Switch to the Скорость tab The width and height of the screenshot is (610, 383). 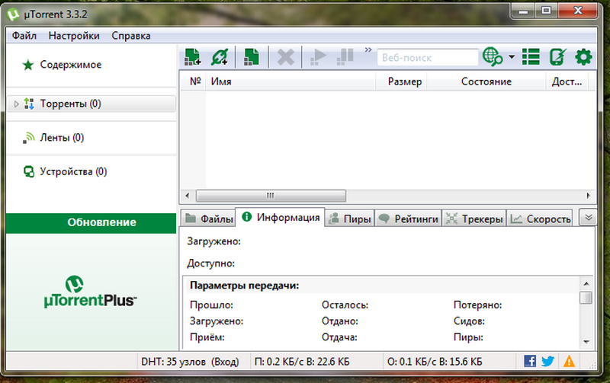pos(540,219)
